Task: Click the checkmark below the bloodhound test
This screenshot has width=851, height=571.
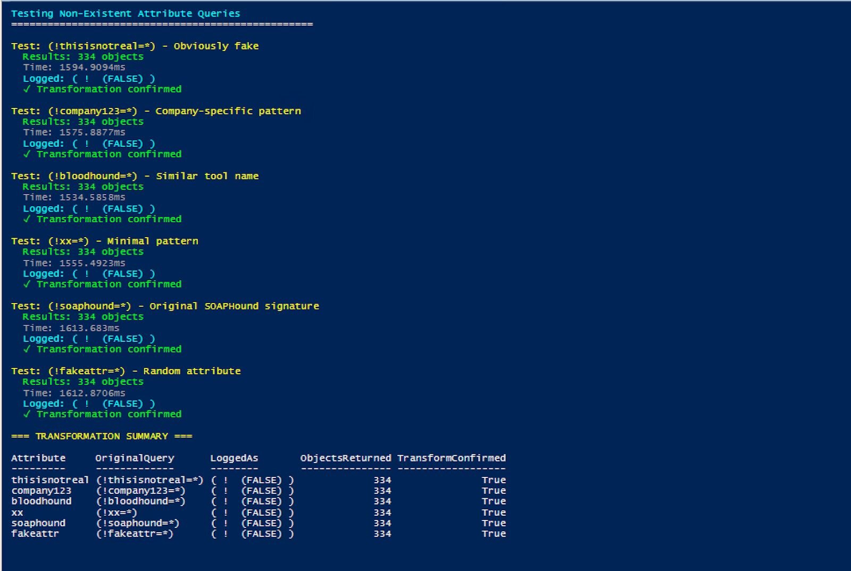Action: tap(27, 219)
